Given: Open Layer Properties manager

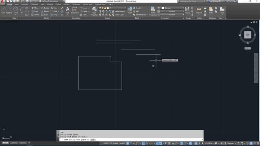Looking at the screenshot, I should (x=94, y=11).
